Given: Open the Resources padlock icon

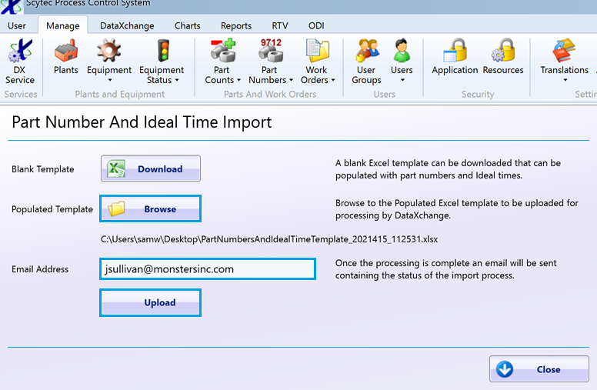Looking at the screenshot, I should 503,51.
